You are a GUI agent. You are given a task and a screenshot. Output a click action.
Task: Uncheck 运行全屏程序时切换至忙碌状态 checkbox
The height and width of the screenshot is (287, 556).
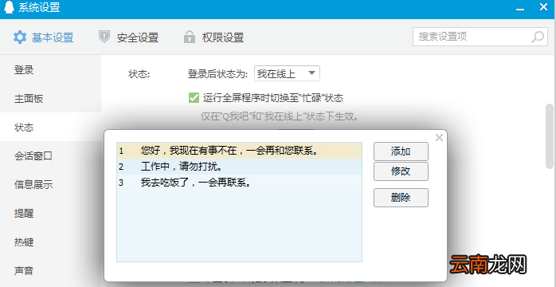(x=194, y=97)
